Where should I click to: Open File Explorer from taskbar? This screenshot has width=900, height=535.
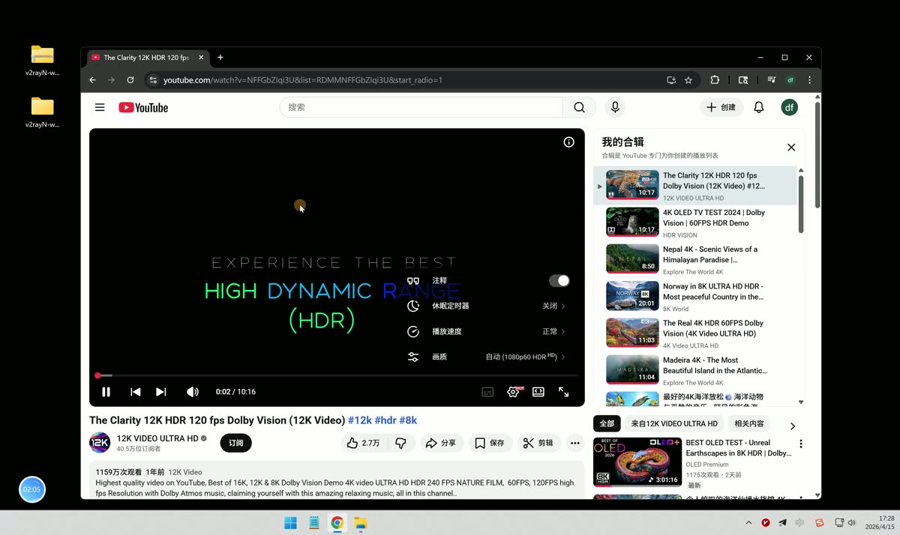(361, 523)
